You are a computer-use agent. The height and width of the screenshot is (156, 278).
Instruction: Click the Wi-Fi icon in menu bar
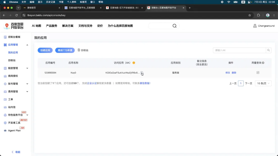229,2
